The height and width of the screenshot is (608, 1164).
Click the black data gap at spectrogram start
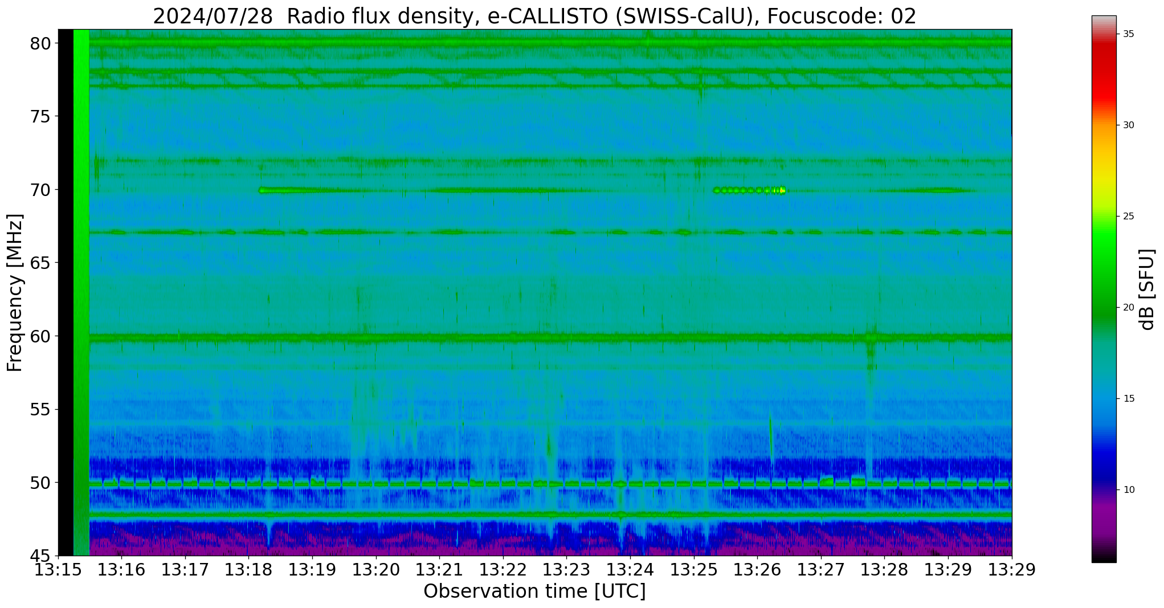pyautogui.click(x=66, y=292)
